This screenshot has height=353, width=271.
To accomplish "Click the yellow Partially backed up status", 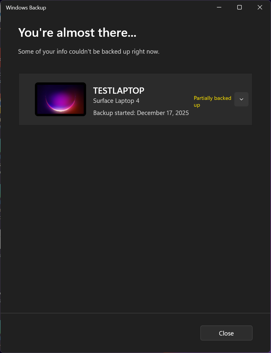I will tap(212, 101).
